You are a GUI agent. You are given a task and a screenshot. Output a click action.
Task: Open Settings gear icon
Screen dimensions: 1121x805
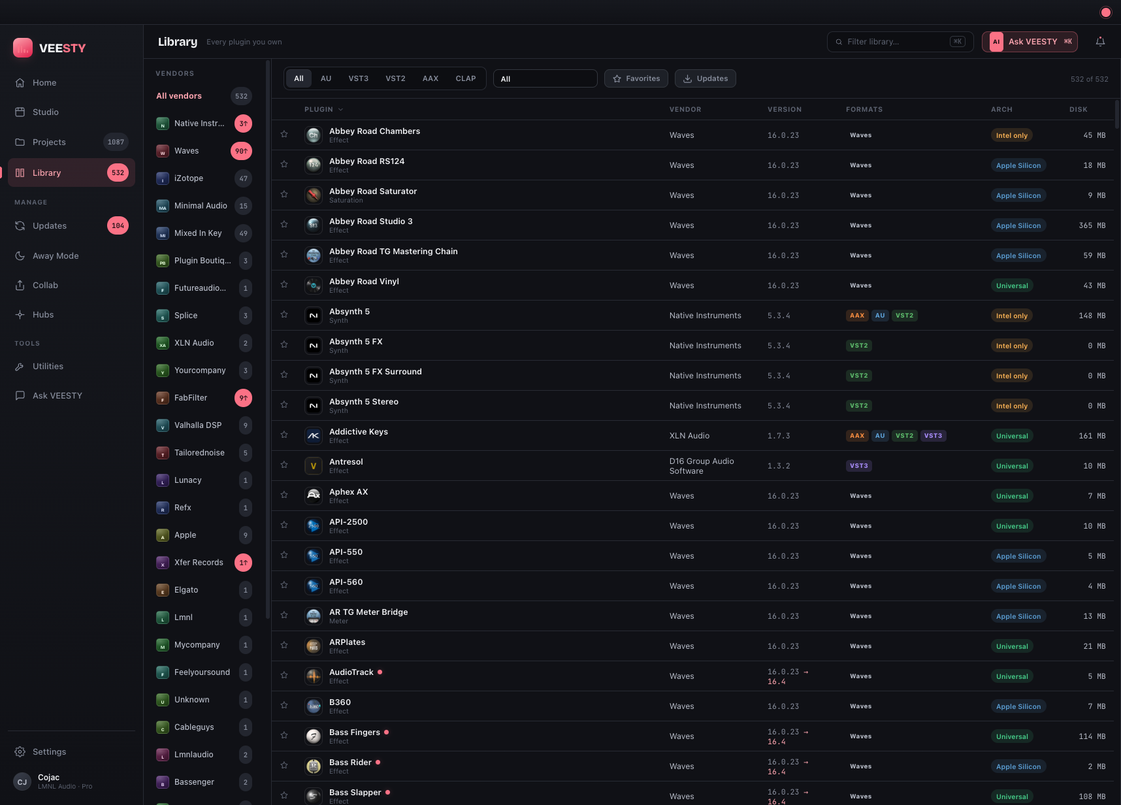(x=20, y=752)
